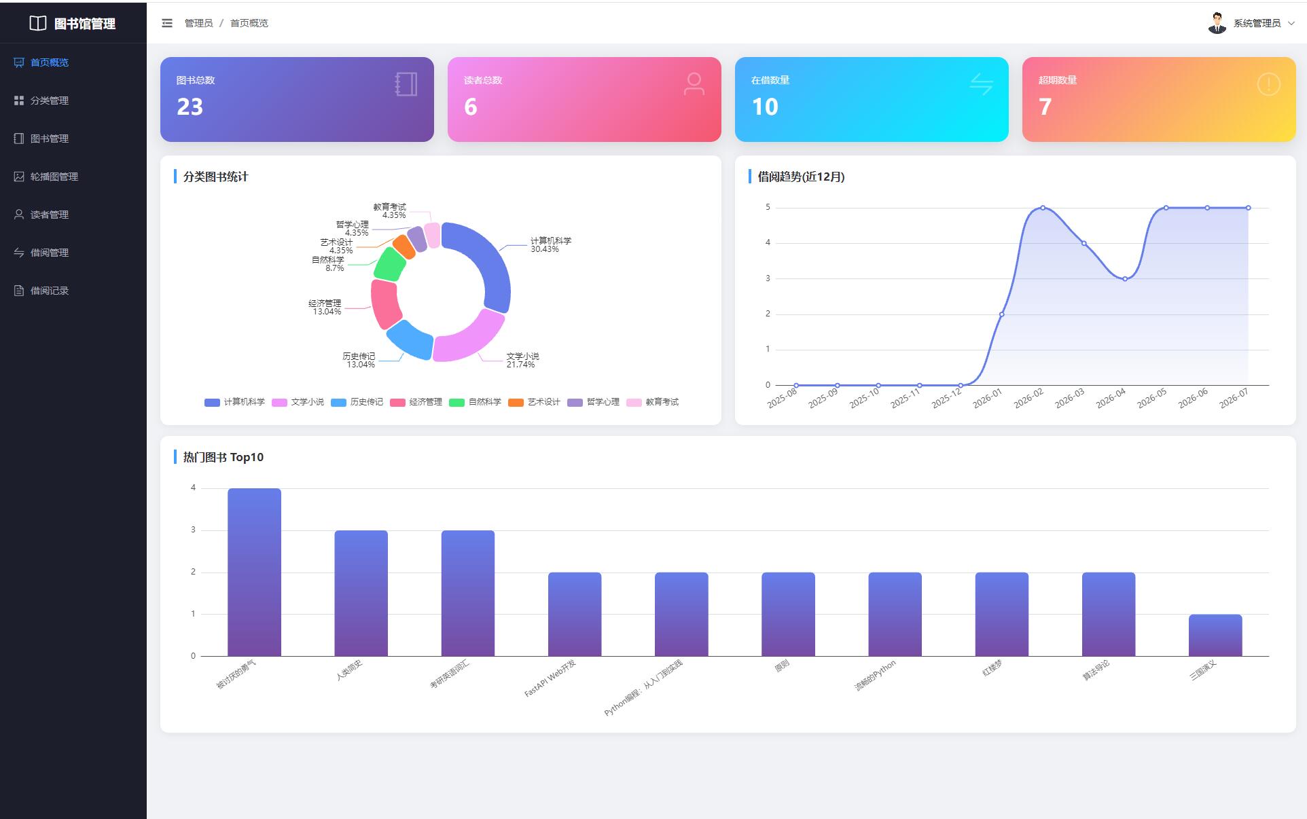Toggle 历史传记 legend item
Image resolution: width=1307 pixels, height=819 pixels.
(357, 402)
